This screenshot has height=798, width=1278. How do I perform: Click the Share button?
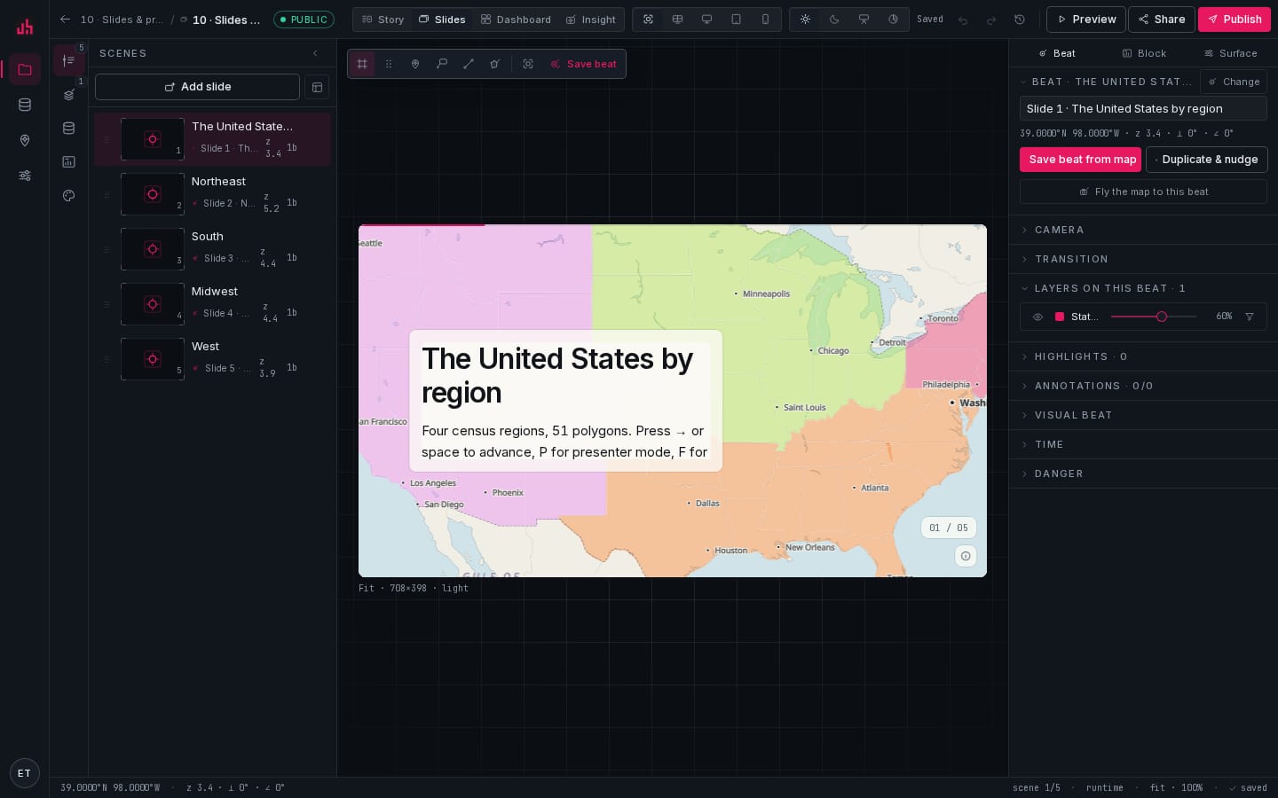(x=1162, y=20)
